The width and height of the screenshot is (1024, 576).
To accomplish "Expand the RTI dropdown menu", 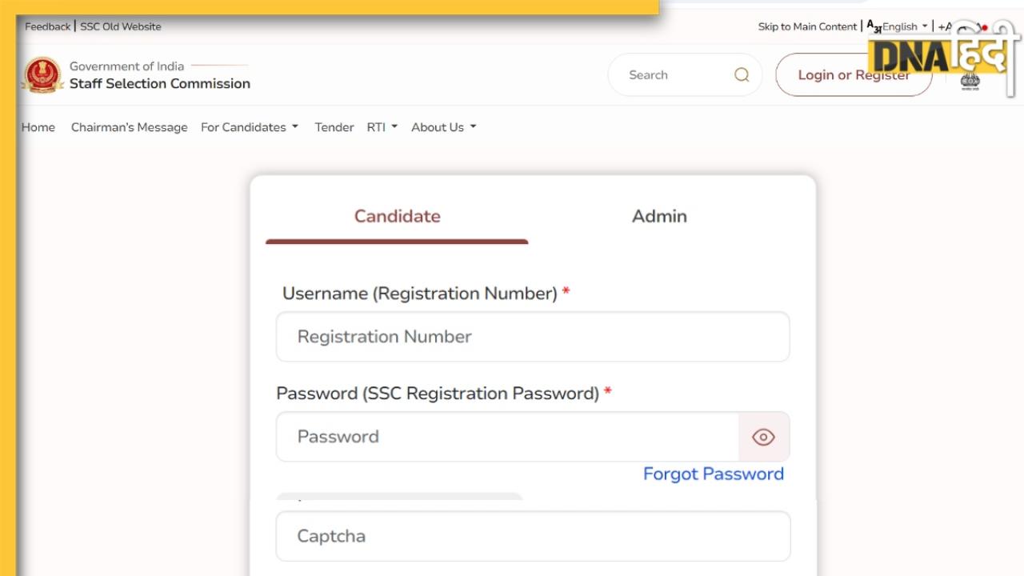I will (x=382, y=127).
